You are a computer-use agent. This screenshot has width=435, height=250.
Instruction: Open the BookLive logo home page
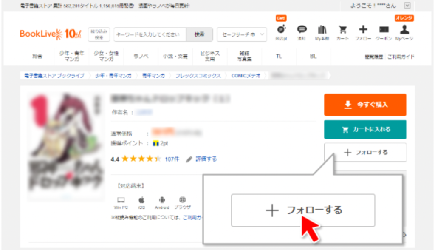(x=50, y=34)
